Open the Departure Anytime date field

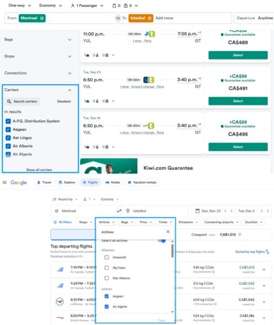(255, 18)
